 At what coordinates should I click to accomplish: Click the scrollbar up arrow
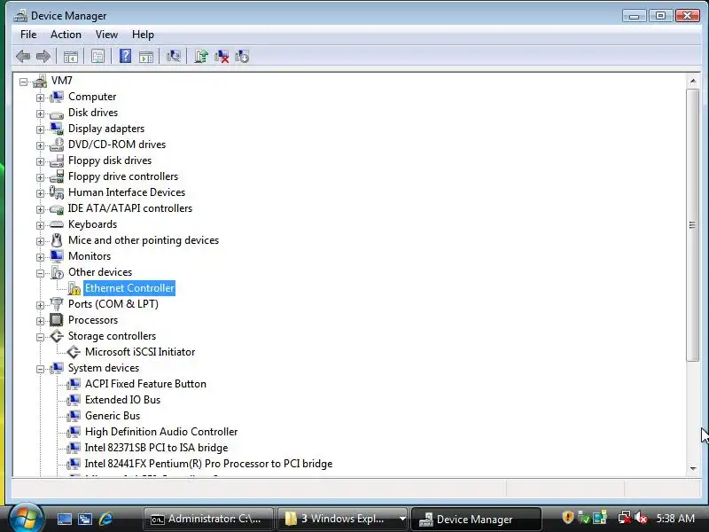pos(693,81)
